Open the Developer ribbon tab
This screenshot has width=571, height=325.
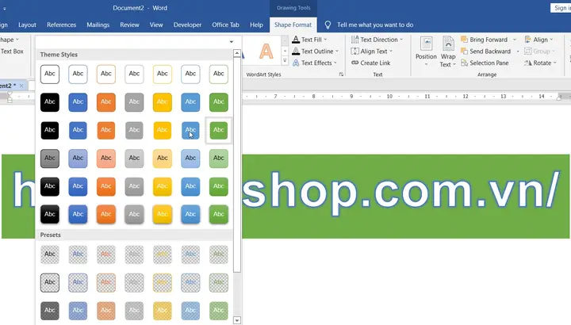coord(187,25)
